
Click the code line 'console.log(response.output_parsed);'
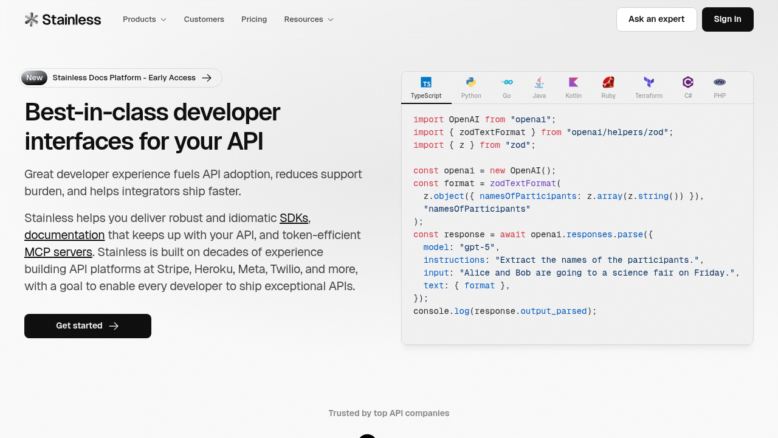tap(505, 311)
